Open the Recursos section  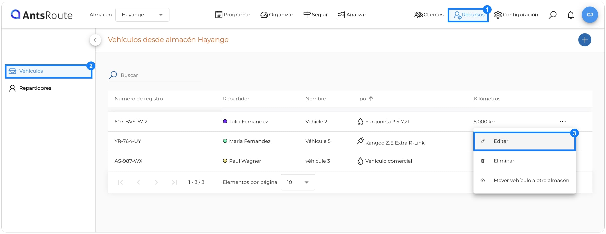pyautogui.click(x=468, y=15)
